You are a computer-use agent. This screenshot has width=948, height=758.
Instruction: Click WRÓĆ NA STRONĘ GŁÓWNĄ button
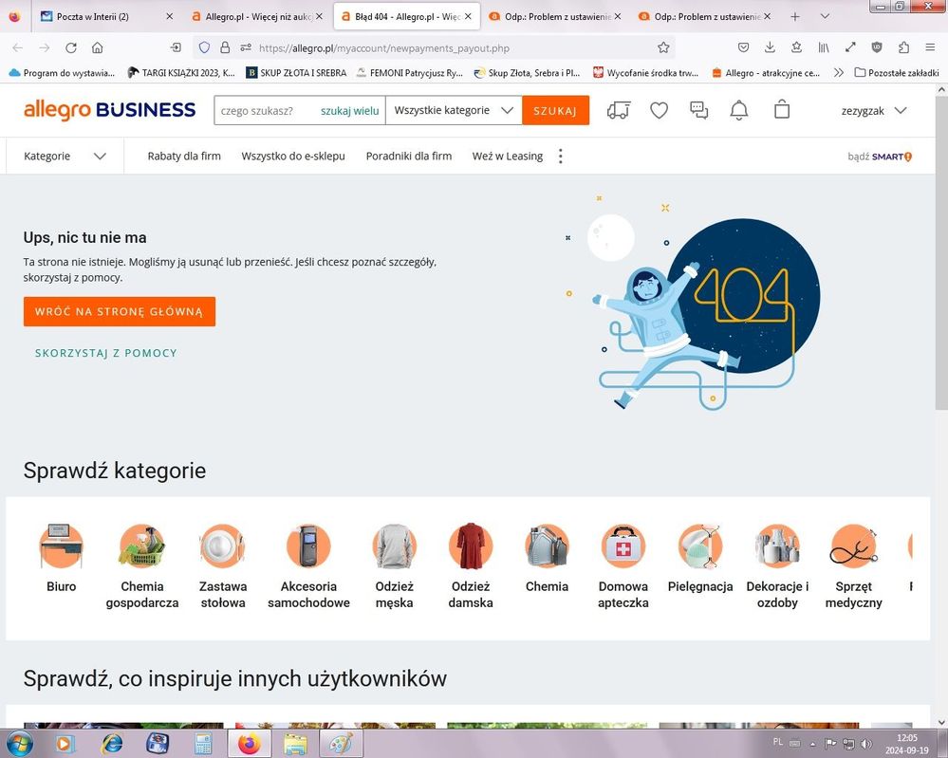click(x=120, y=311)
